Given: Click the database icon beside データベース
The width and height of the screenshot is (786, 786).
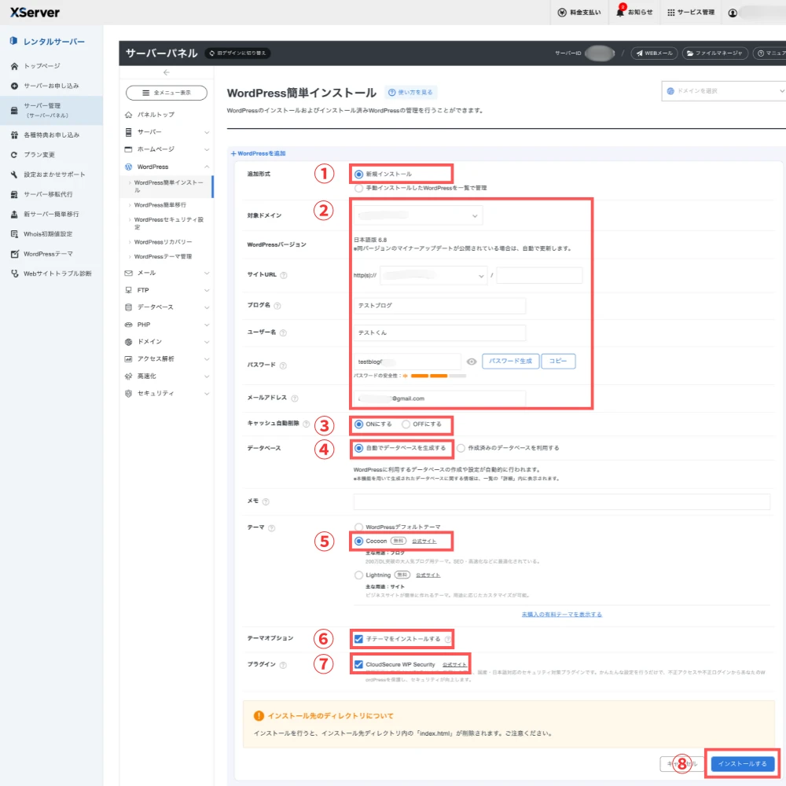Looking at the screenshot, I should coord(128,307).
